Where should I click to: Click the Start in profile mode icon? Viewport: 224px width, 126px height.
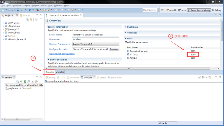coord(29,81)
